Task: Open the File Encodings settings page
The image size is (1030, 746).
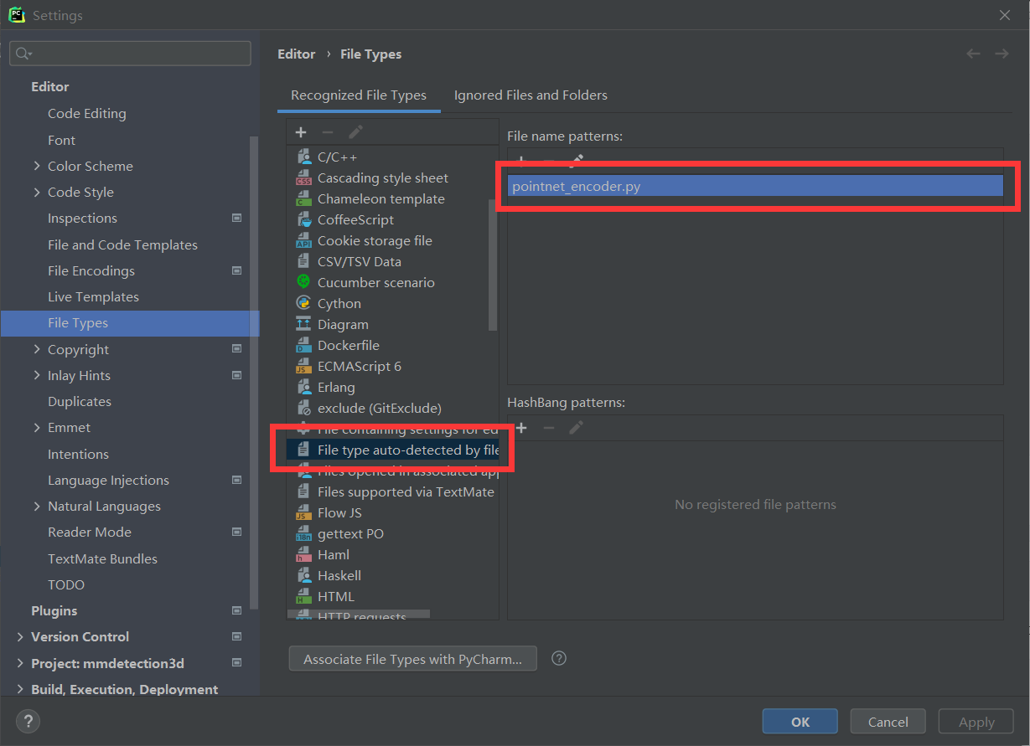Action: tap(91, 270)
